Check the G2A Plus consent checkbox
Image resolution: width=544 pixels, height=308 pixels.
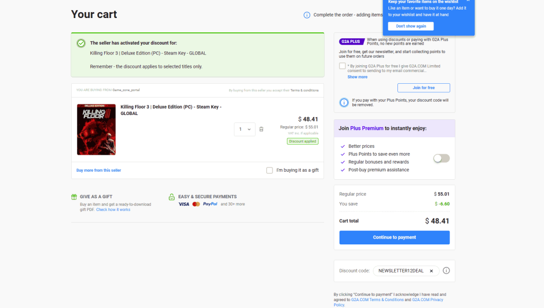click(343, 66)
